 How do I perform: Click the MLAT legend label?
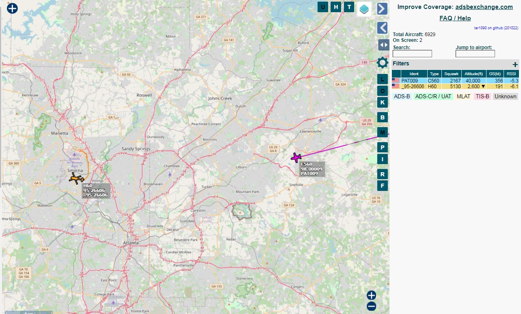coord(463,97)
